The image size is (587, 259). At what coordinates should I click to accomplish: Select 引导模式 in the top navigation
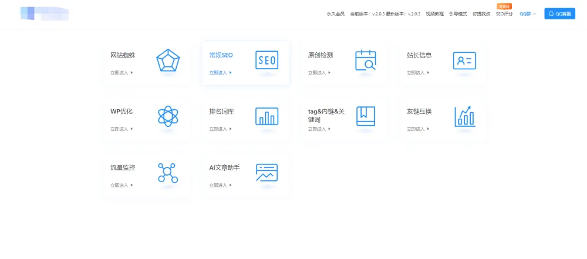458,14
